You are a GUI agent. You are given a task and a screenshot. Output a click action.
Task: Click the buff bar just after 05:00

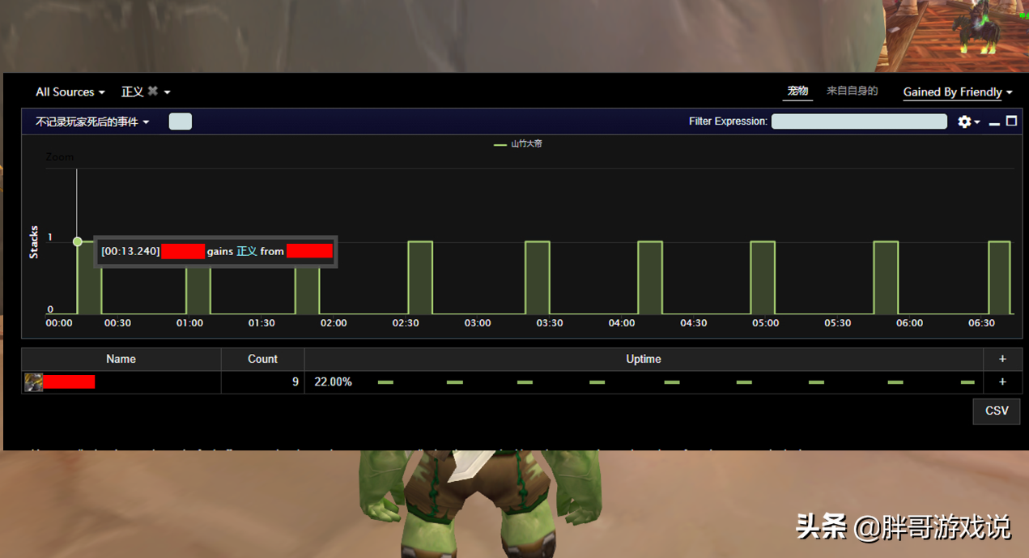763,278
